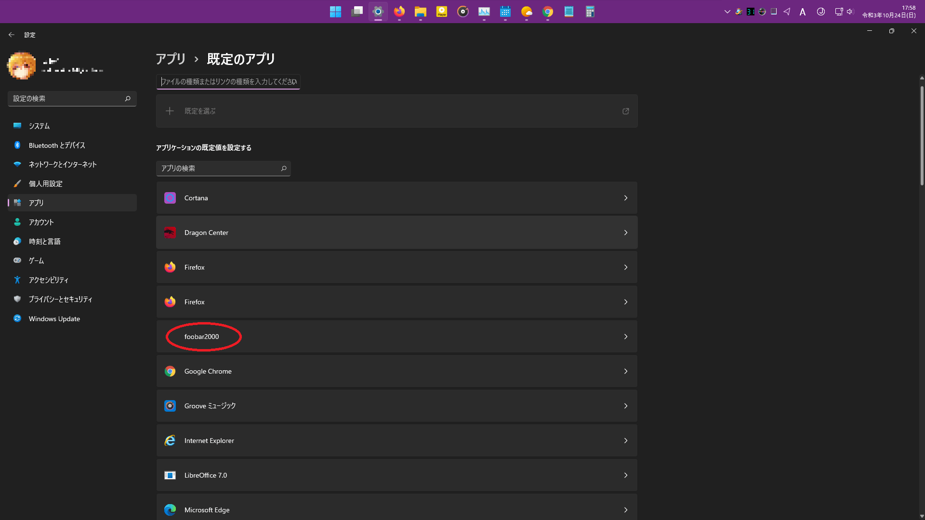The width and height of the screenshot is (925, 520).
Task: Open the ゲーム settings section
Action: click(36, 260)
